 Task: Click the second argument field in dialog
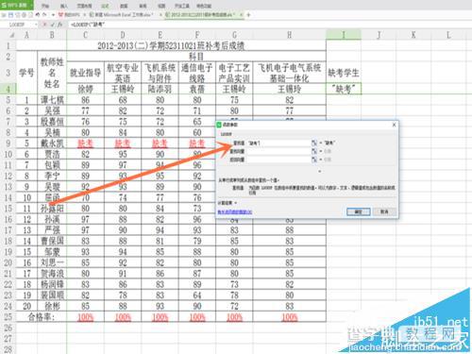(x=278, y=151)
